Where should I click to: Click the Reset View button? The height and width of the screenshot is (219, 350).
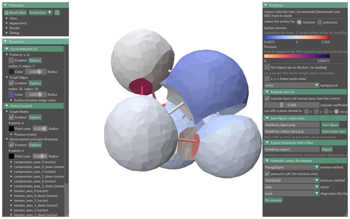[x=15, y=13]
